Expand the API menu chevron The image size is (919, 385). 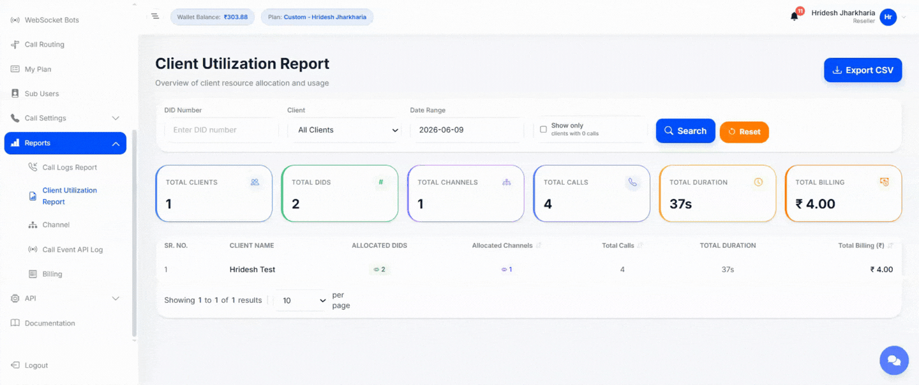pos(116,298)
